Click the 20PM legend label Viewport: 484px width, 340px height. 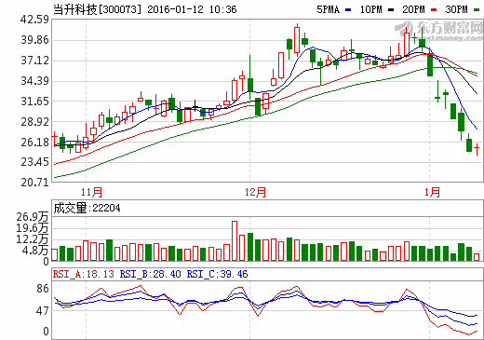coord(413,9)
